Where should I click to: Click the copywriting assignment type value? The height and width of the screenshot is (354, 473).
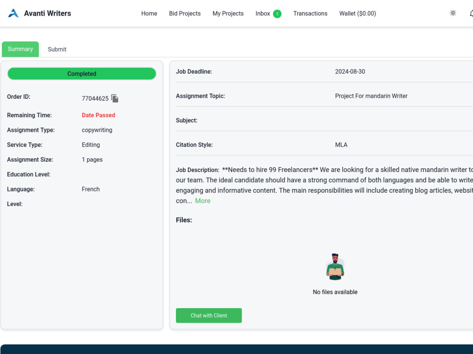click(97, 130)
